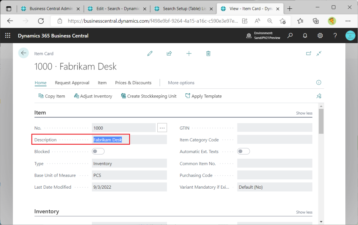
Task: Switch to Search Setup (Table) browser tab
Action: pos(184,9)
